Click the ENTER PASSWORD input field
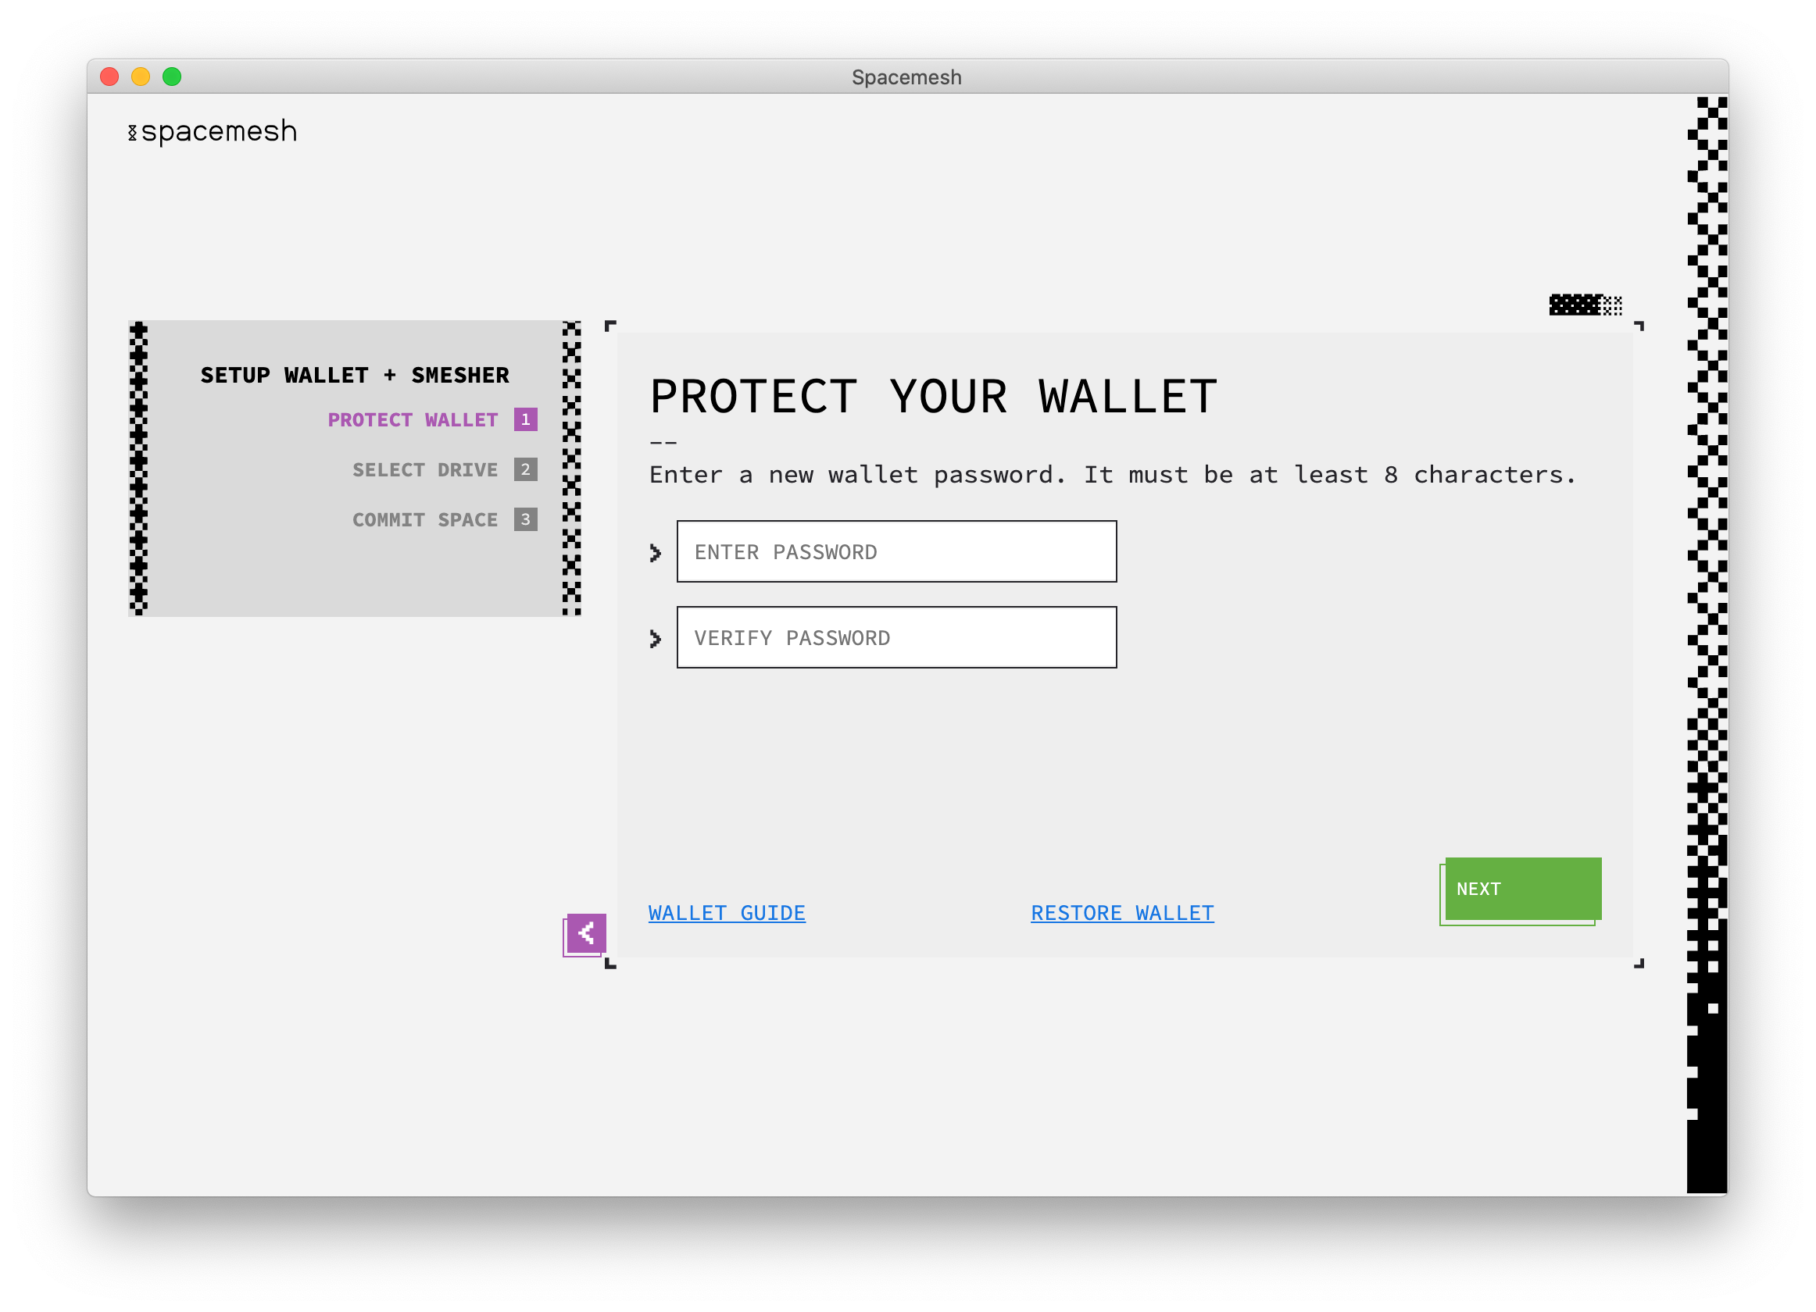Viewport: 1816px width, 1312px height. [897, 551]
